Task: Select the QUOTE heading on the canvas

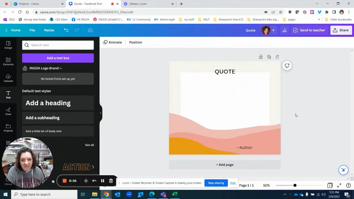Action: coord(225,72)
